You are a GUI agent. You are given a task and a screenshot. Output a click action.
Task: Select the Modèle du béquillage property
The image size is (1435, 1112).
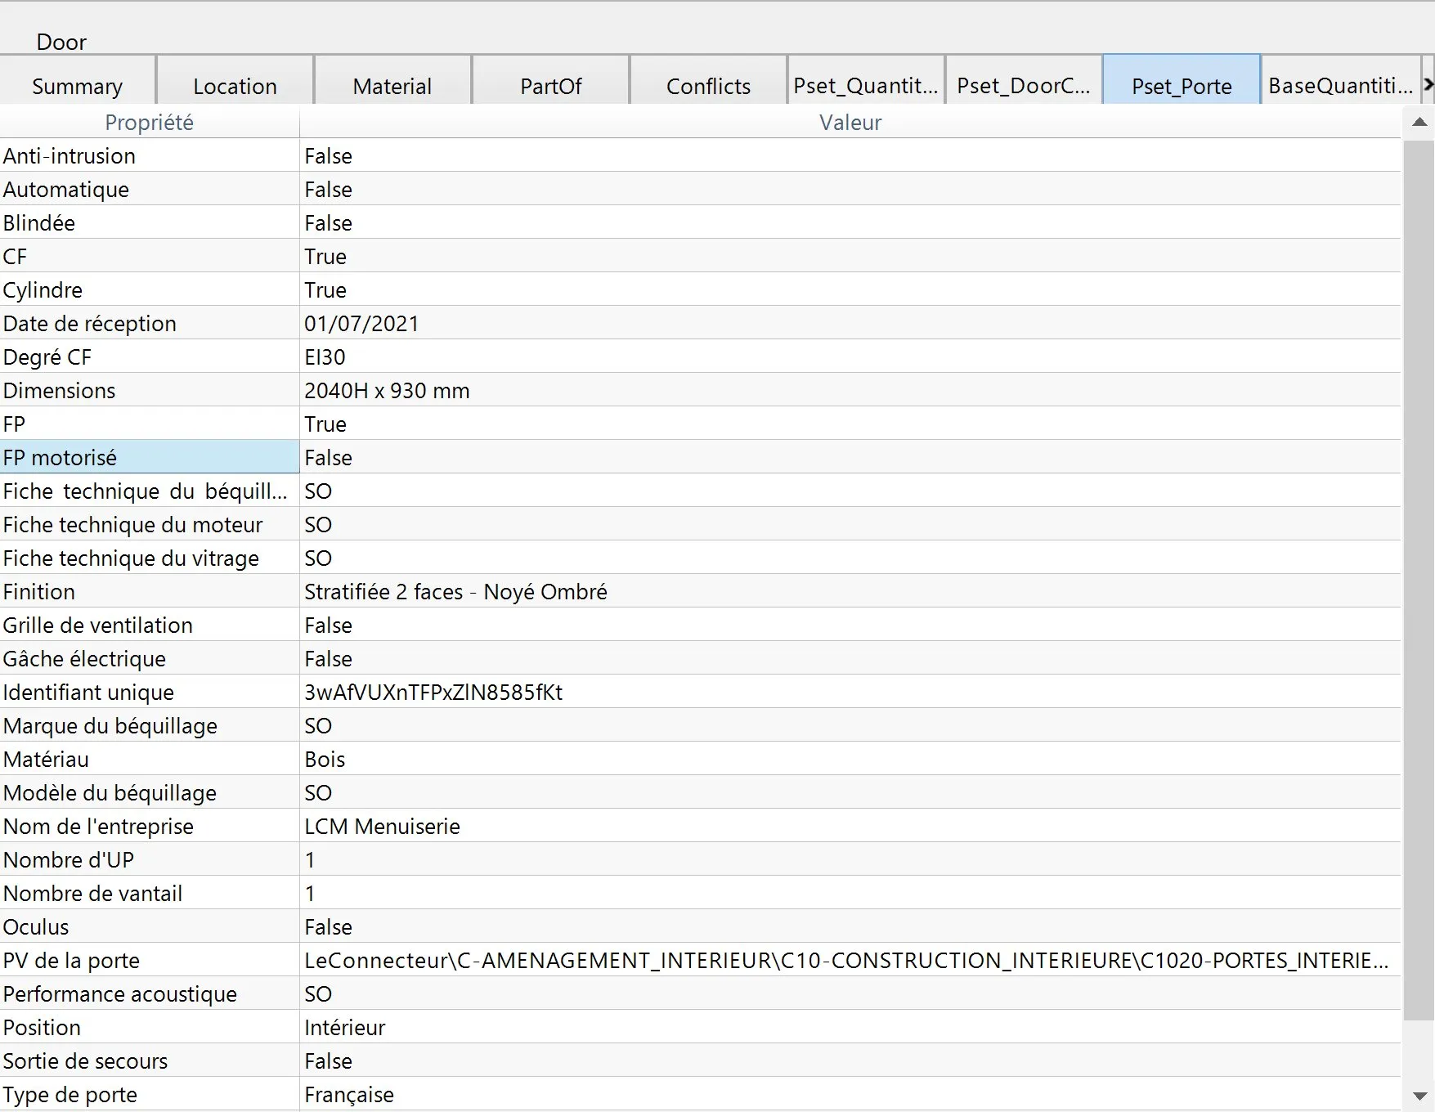150,792
